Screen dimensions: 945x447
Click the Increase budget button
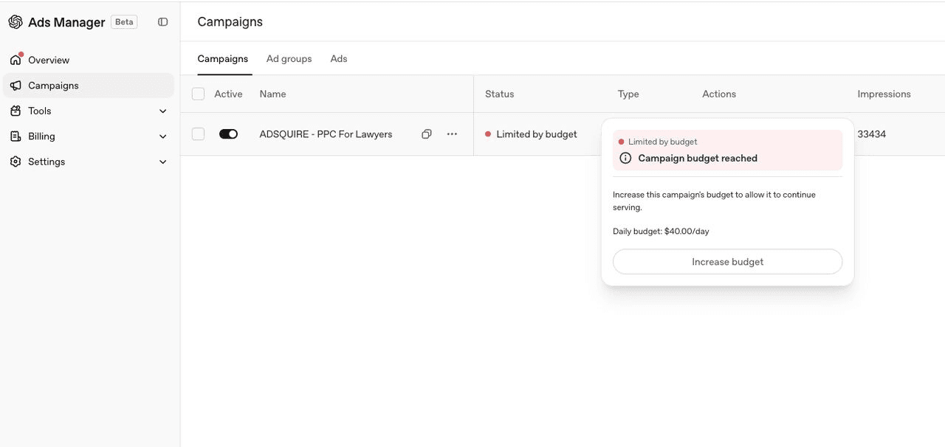[728, 262]
